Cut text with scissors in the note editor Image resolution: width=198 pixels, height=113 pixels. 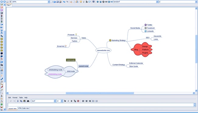coord(18,101)
